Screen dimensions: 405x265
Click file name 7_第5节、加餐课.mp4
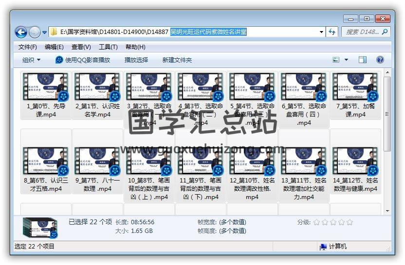coord(356,110)
